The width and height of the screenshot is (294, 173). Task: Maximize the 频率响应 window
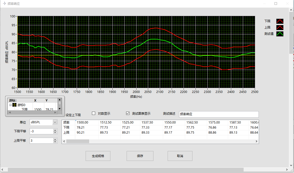[x=276, y=4]
